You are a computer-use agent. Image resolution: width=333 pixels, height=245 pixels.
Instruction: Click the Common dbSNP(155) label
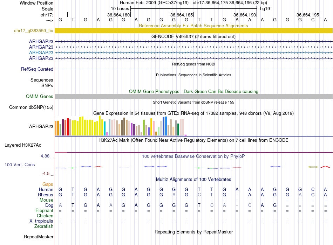[31, 107]
